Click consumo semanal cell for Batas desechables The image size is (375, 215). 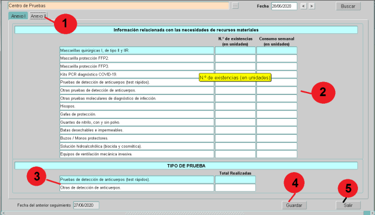(277, 130)
